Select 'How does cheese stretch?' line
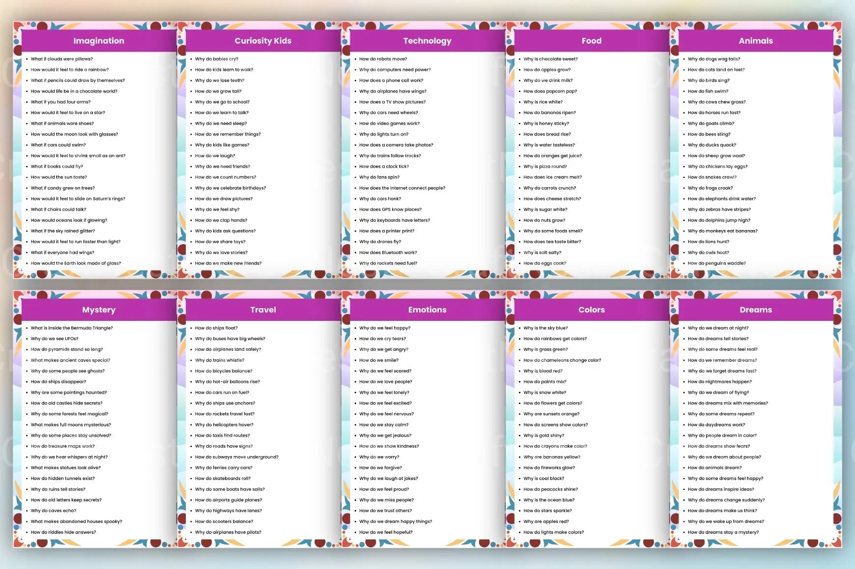 point(552,199)
